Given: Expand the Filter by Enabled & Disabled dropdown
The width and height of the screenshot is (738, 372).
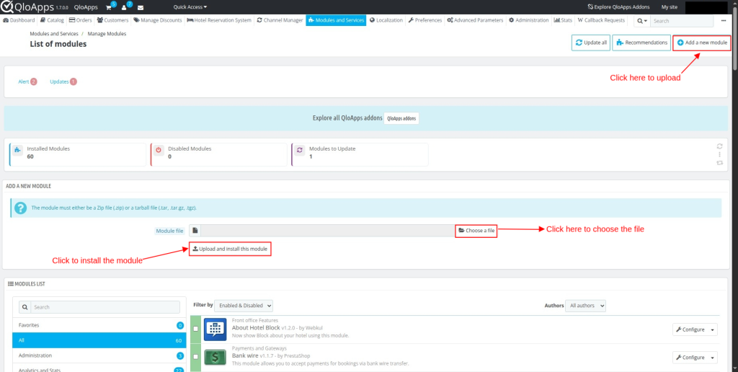Looking at the screenshot, I should tap(244, 306).
